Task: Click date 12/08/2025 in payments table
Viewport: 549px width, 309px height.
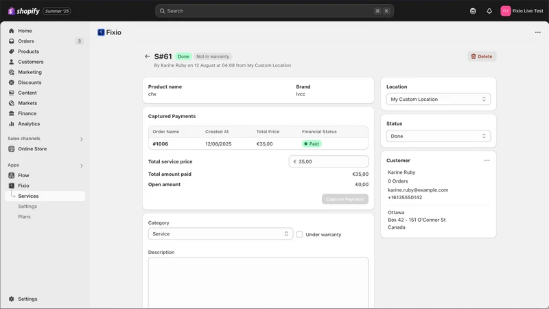Action: 218,144
